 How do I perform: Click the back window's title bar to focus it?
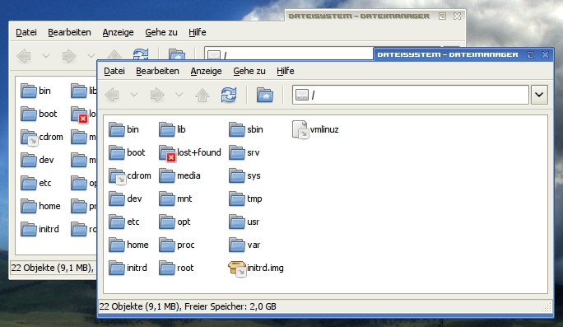click(359, 16)
